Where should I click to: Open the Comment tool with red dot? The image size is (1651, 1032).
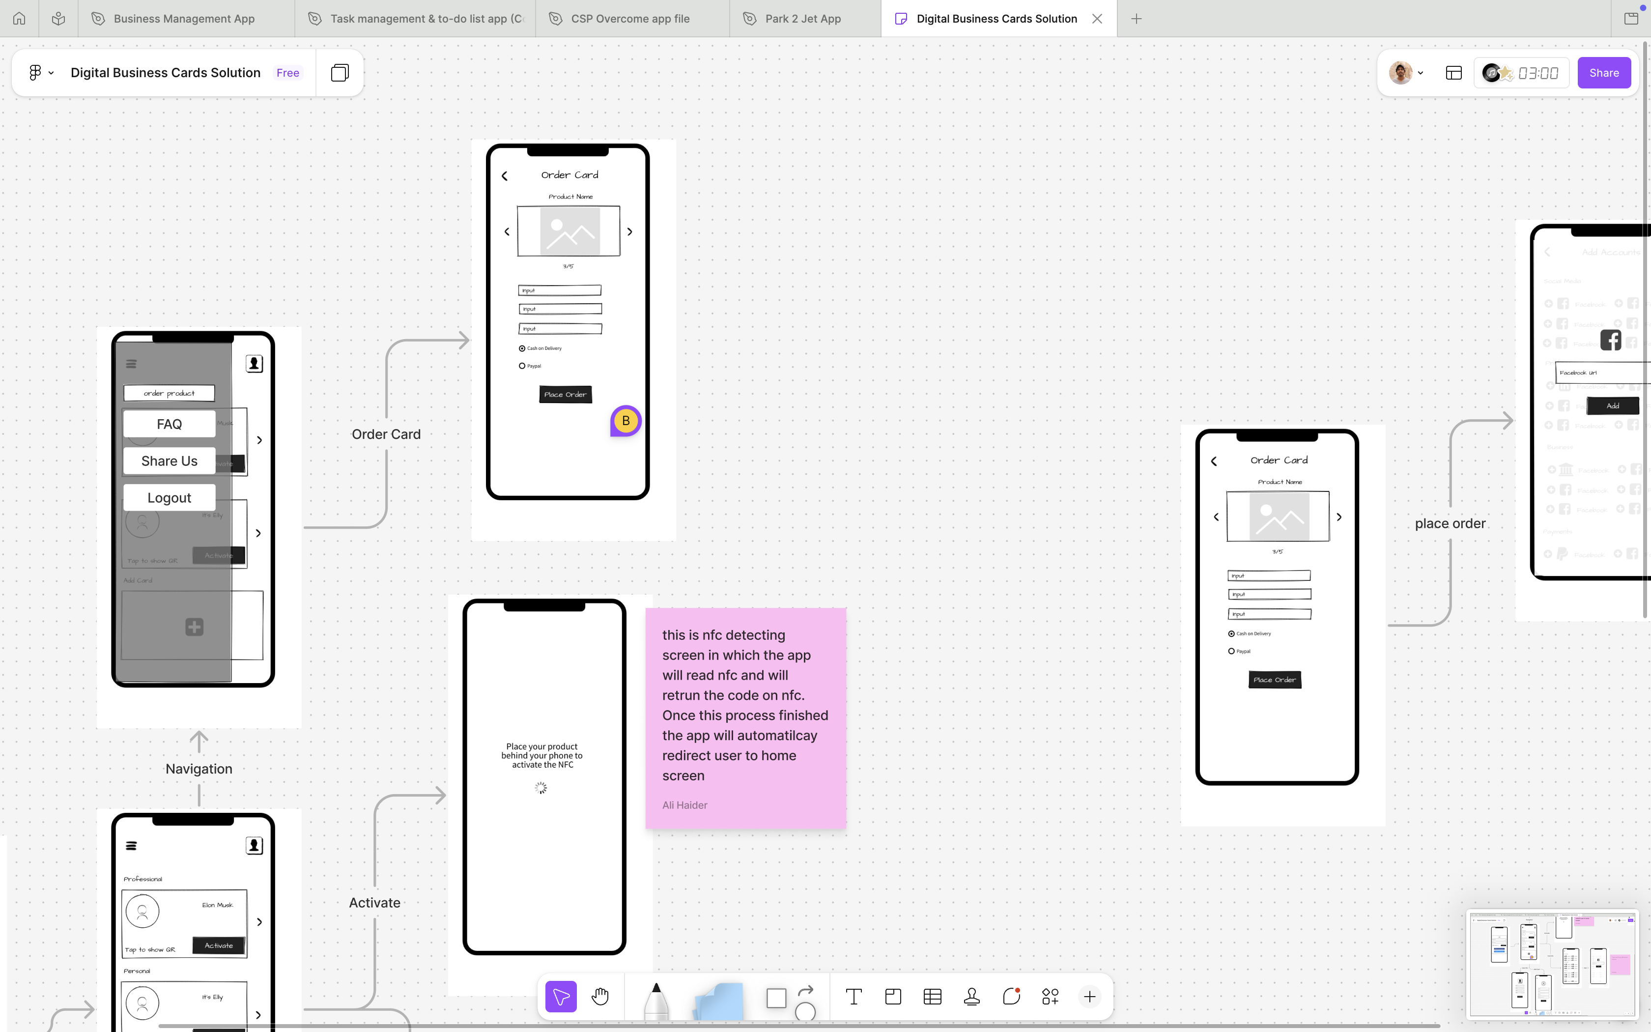tap(1012, 997)
